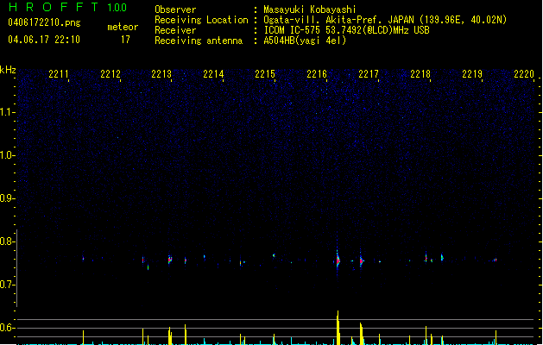543x345 pixels.
Task: Click the antenna A504HB(yagi 4el) text
Action: pyautogui.click(x=305, y=41)
